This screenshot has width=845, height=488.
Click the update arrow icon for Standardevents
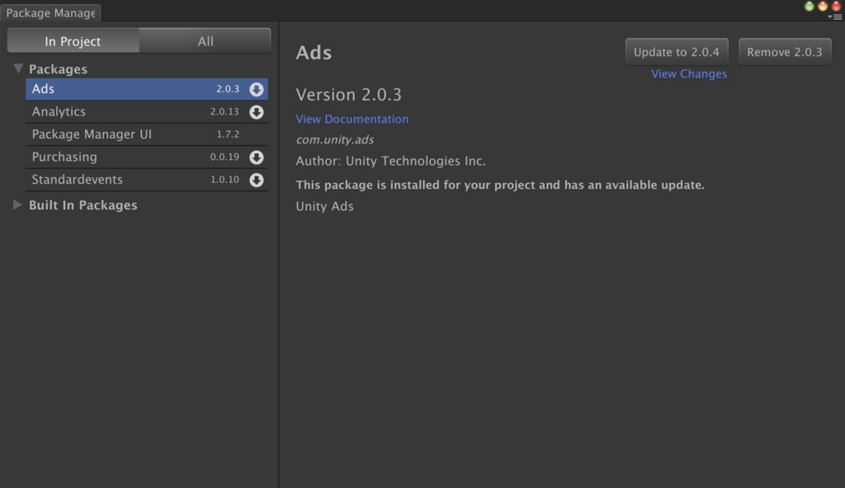click(257, 180)
